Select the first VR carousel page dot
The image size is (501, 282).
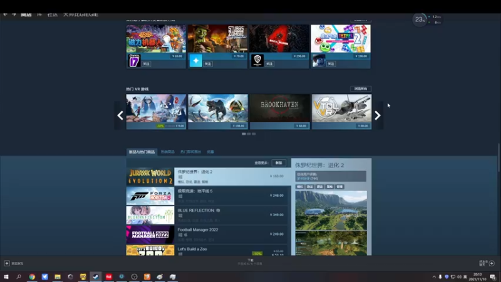point(244,134)
